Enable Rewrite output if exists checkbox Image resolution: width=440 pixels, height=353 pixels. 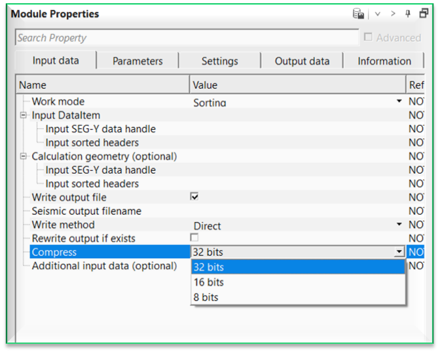tap(194, 237)
